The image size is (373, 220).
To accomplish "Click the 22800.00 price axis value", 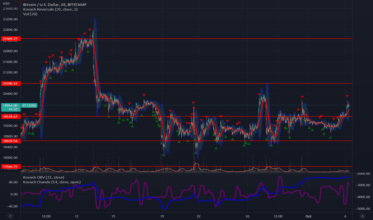I will pos(10,30).
